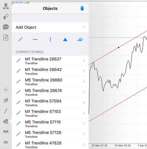Screen dimensions: 147x149
Task: Select the diagonal trendline quick tool
Action: (20, 39)
